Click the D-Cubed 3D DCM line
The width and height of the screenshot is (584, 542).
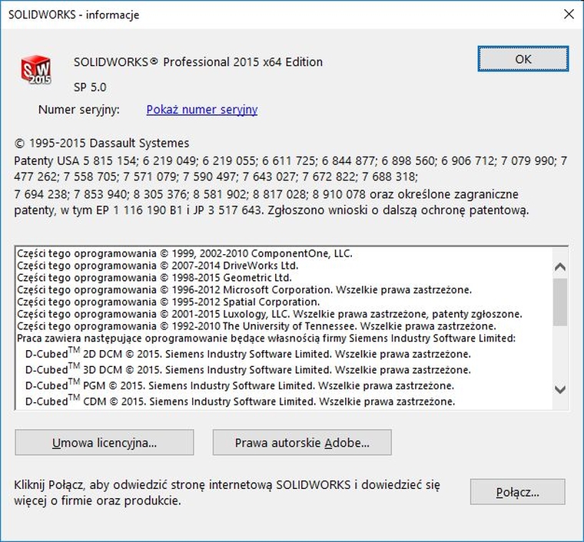pyautogui.click(x=248, y=369)
